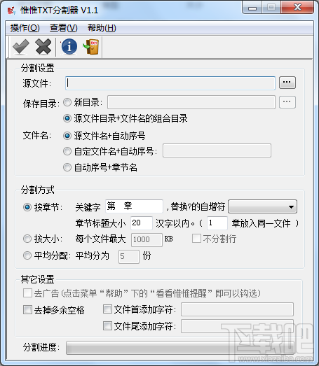Select the 新目录 radio button
Image resolution: width=319 pixels, height=366 pixels.
[x=67, y=102]
